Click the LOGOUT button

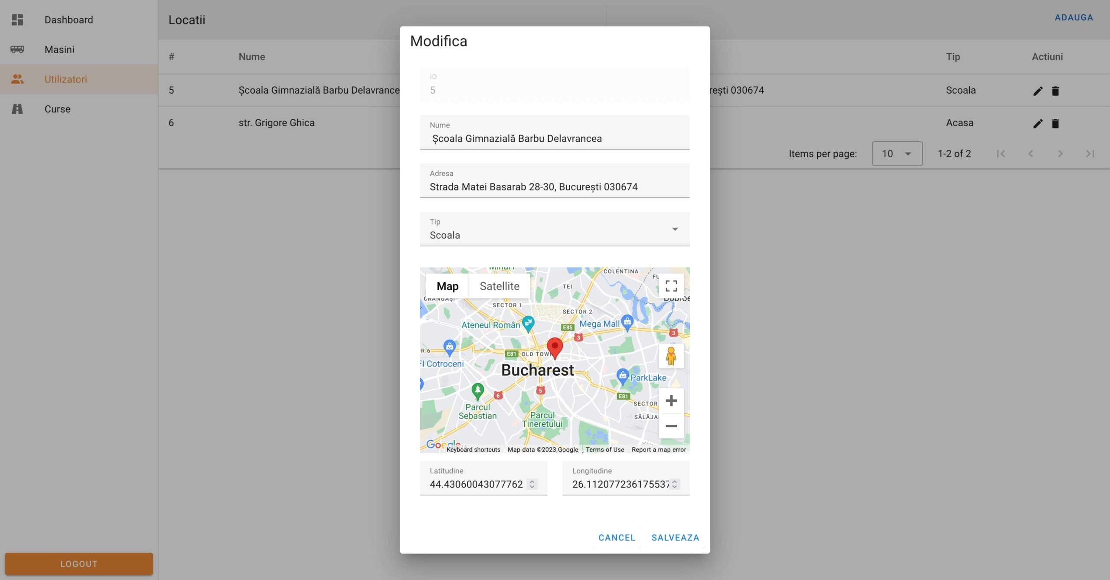(x=79, y=564)
